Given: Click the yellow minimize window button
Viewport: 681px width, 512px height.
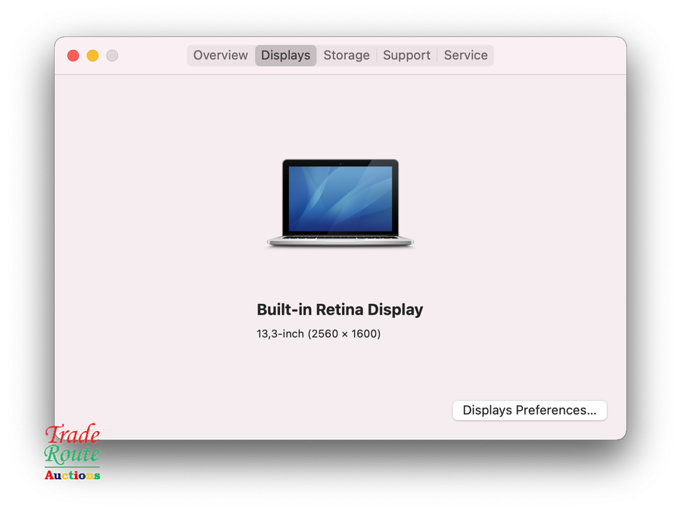Looking at the screenshot, I should 92,55.
